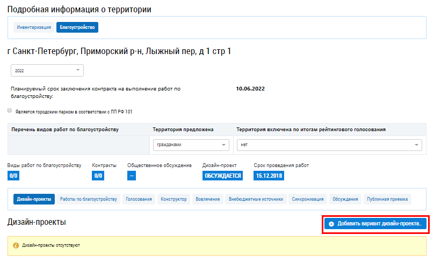Click the info icon in yellow notice bar
This screenshot has height=265, width=434.
coord(16,246)
